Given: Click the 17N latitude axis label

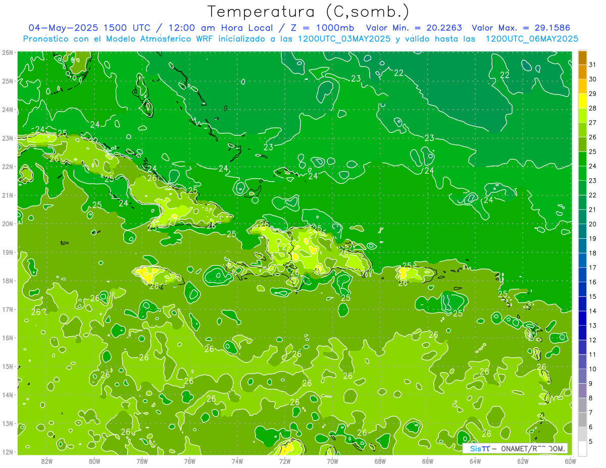Looking at the screenshot, I should click(x=8, y=309).
